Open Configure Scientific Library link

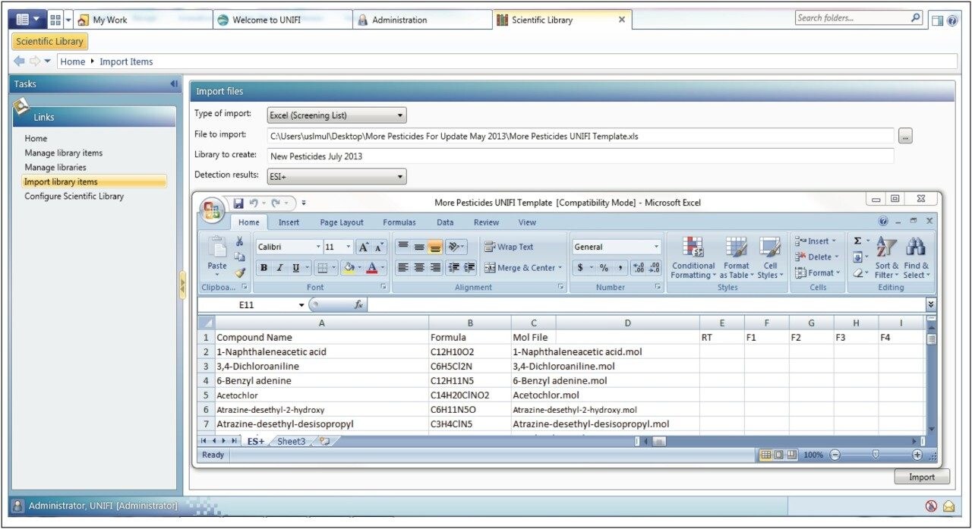click(x=74, y=196)
